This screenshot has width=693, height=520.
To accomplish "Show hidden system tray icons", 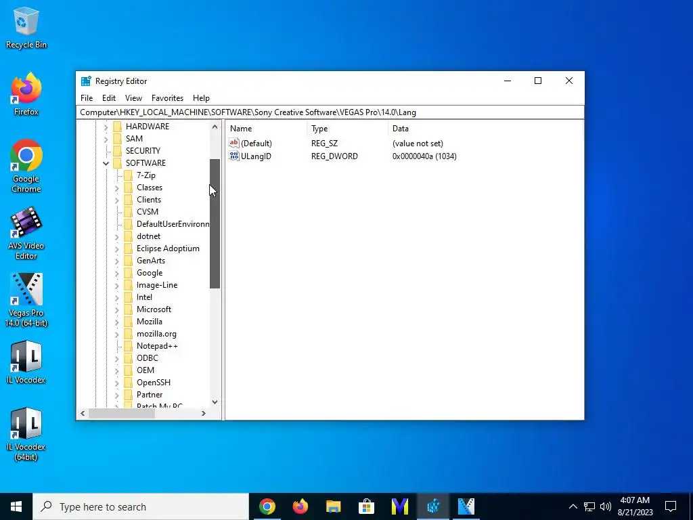I will [573, 506].
